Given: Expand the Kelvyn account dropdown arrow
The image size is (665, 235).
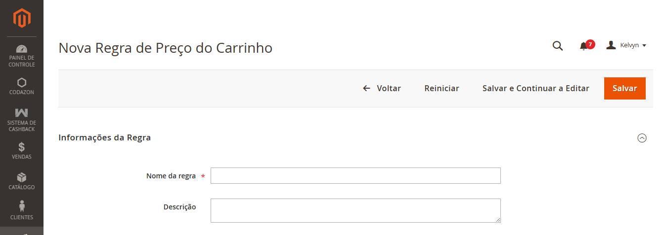Looking at the screenshot, I should tap(644, 46).
